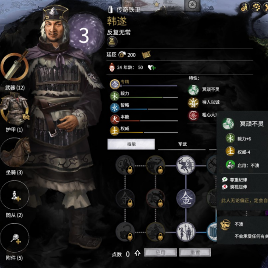The image size is (268, 268).
Task: Expand the rank up arrow beside points
Action: coord(138,254)
